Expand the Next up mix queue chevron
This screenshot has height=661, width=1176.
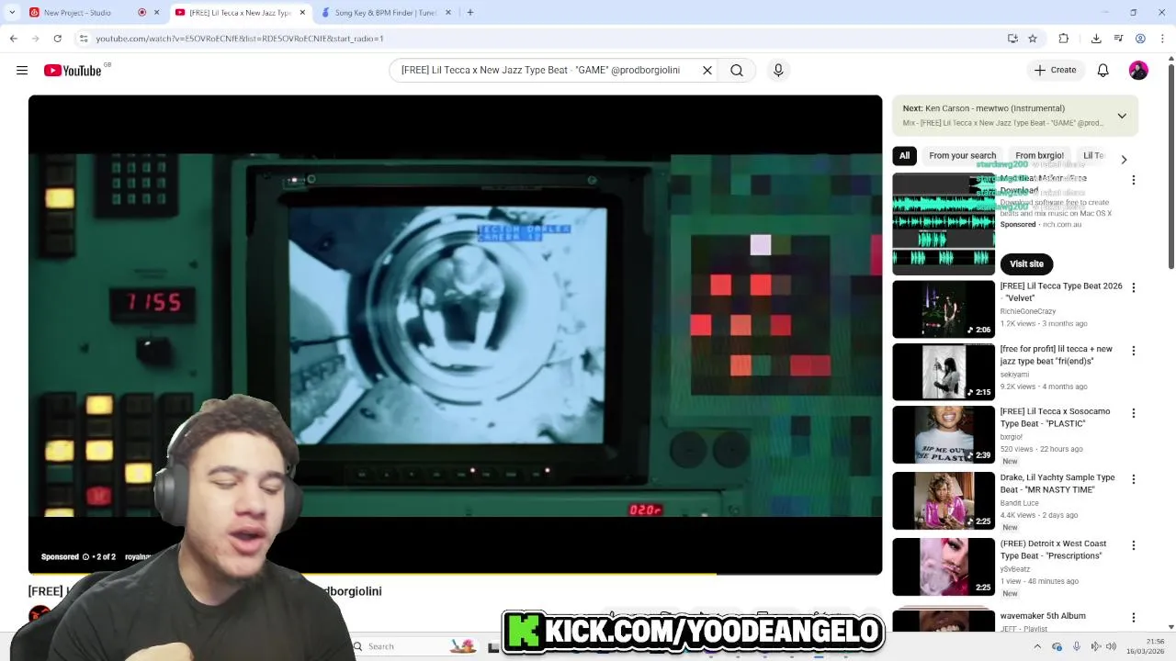pyautogui.click(x=1122, y=116)
